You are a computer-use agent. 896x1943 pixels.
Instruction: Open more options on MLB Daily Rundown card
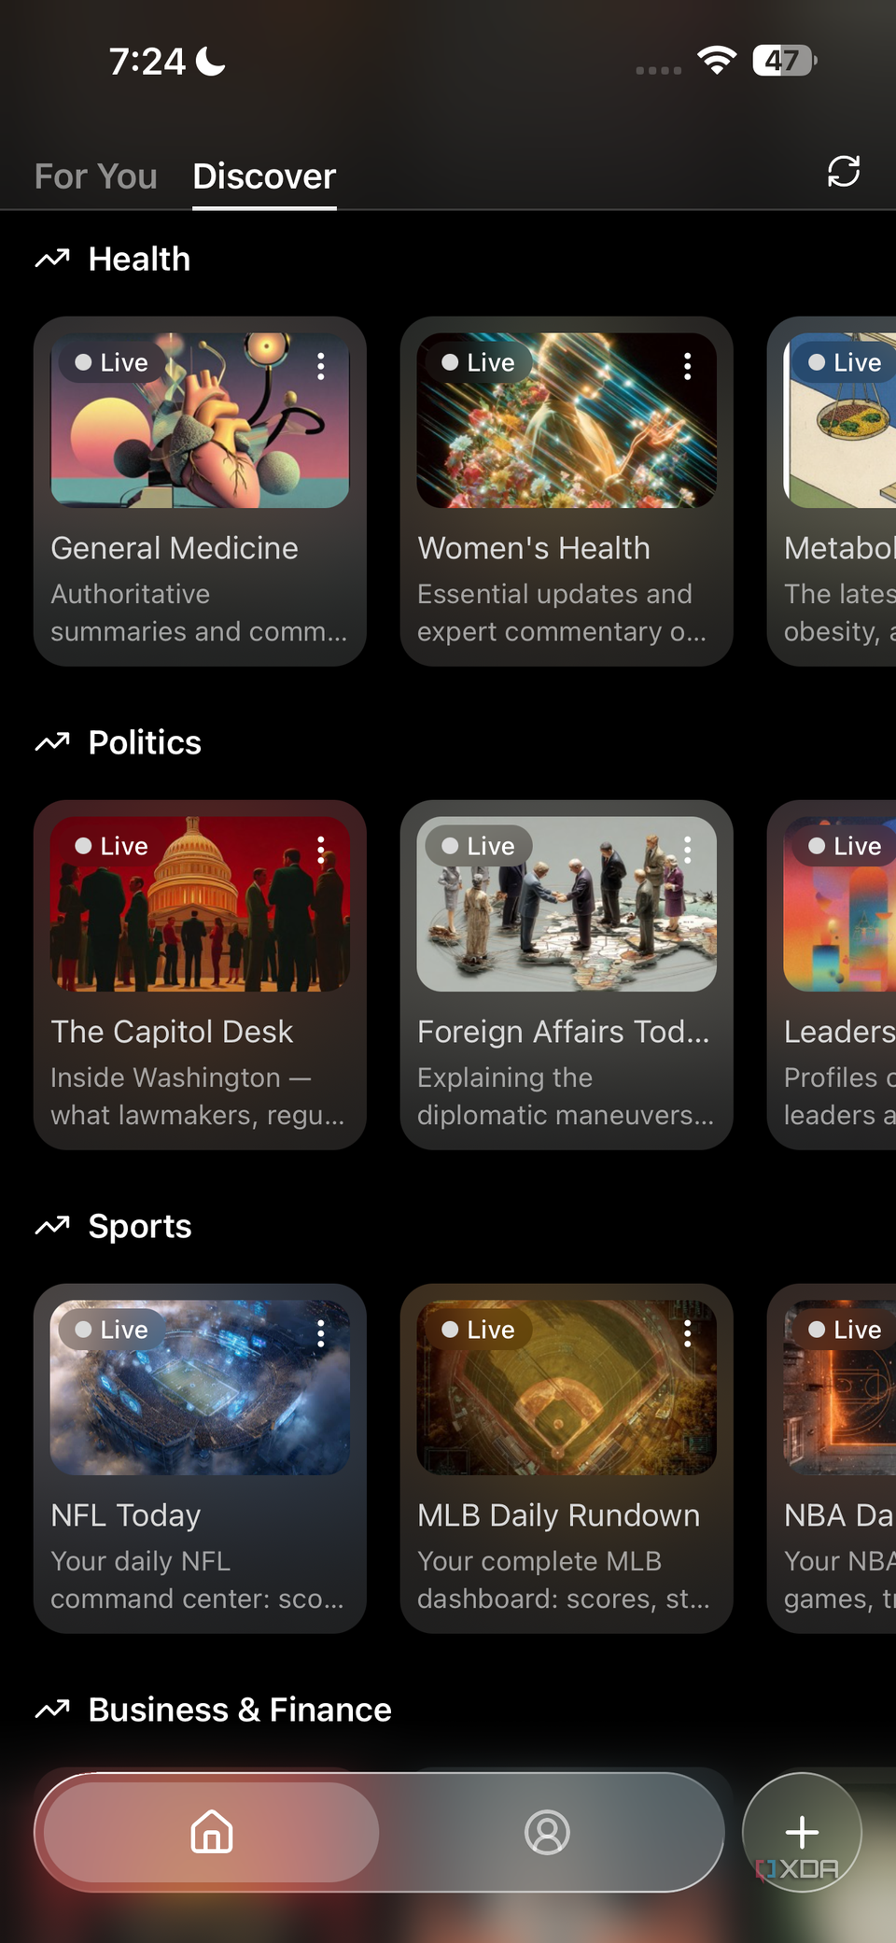pyautogui.click(x=688, y=1333)
